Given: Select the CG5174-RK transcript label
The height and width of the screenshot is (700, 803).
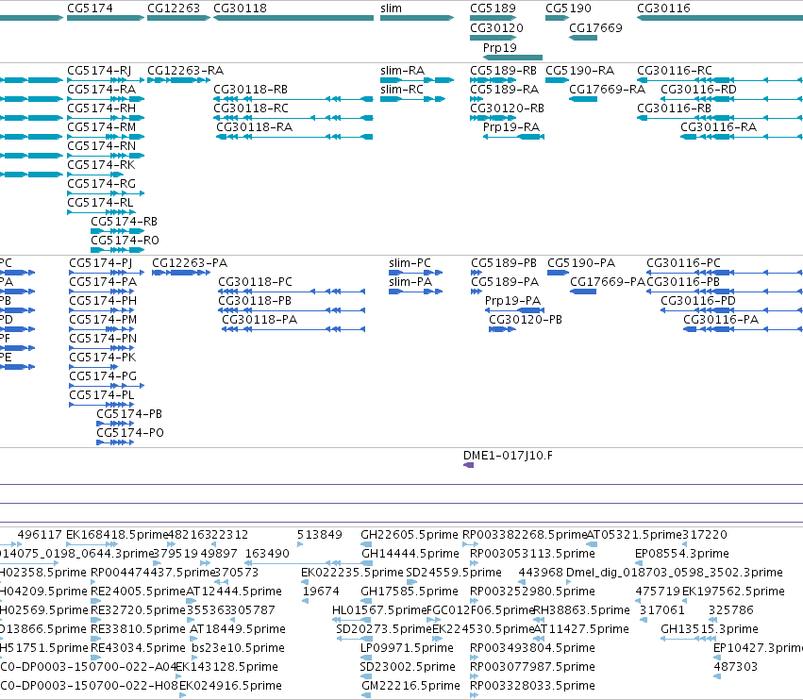Looking at the screenshot, I should pyautogui.click(x=101, y=165).
